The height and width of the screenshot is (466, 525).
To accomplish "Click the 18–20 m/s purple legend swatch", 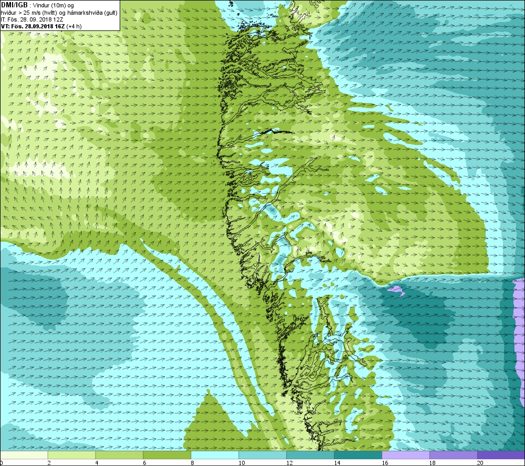I will pos(454,455).
